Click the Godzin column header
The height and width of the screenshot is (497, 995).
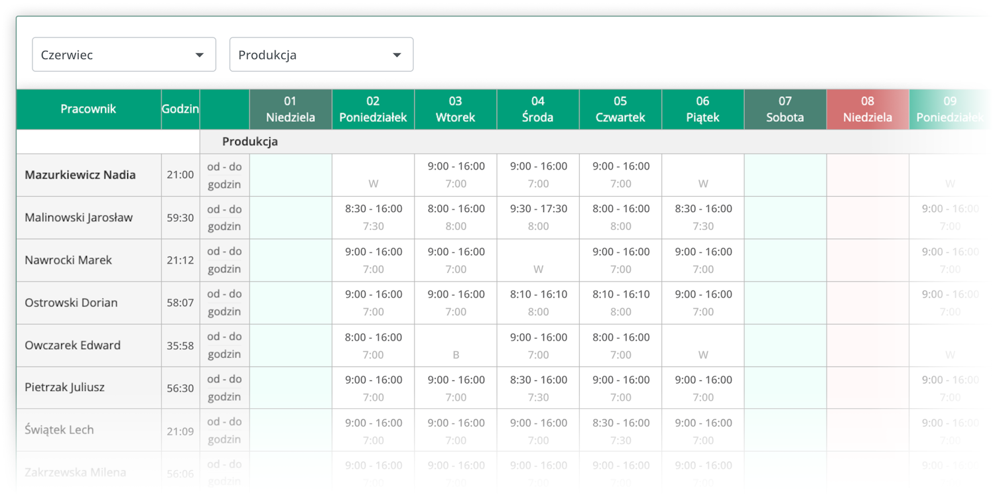180,109
